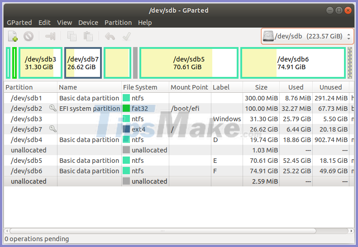
Task: Open the /dev/sdb device selector dropdown
Action: click(307, 36)
